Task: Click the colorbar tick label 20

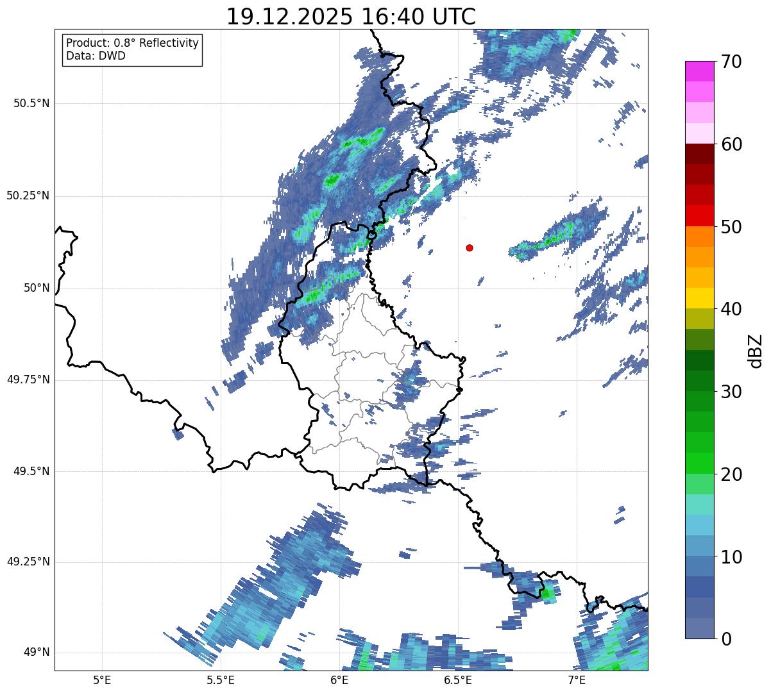Action: pos(731,474)
